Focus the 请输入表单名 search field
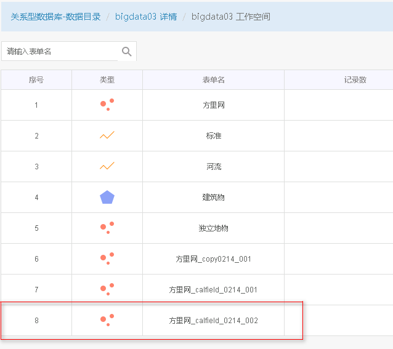 [x=60, y=51]
